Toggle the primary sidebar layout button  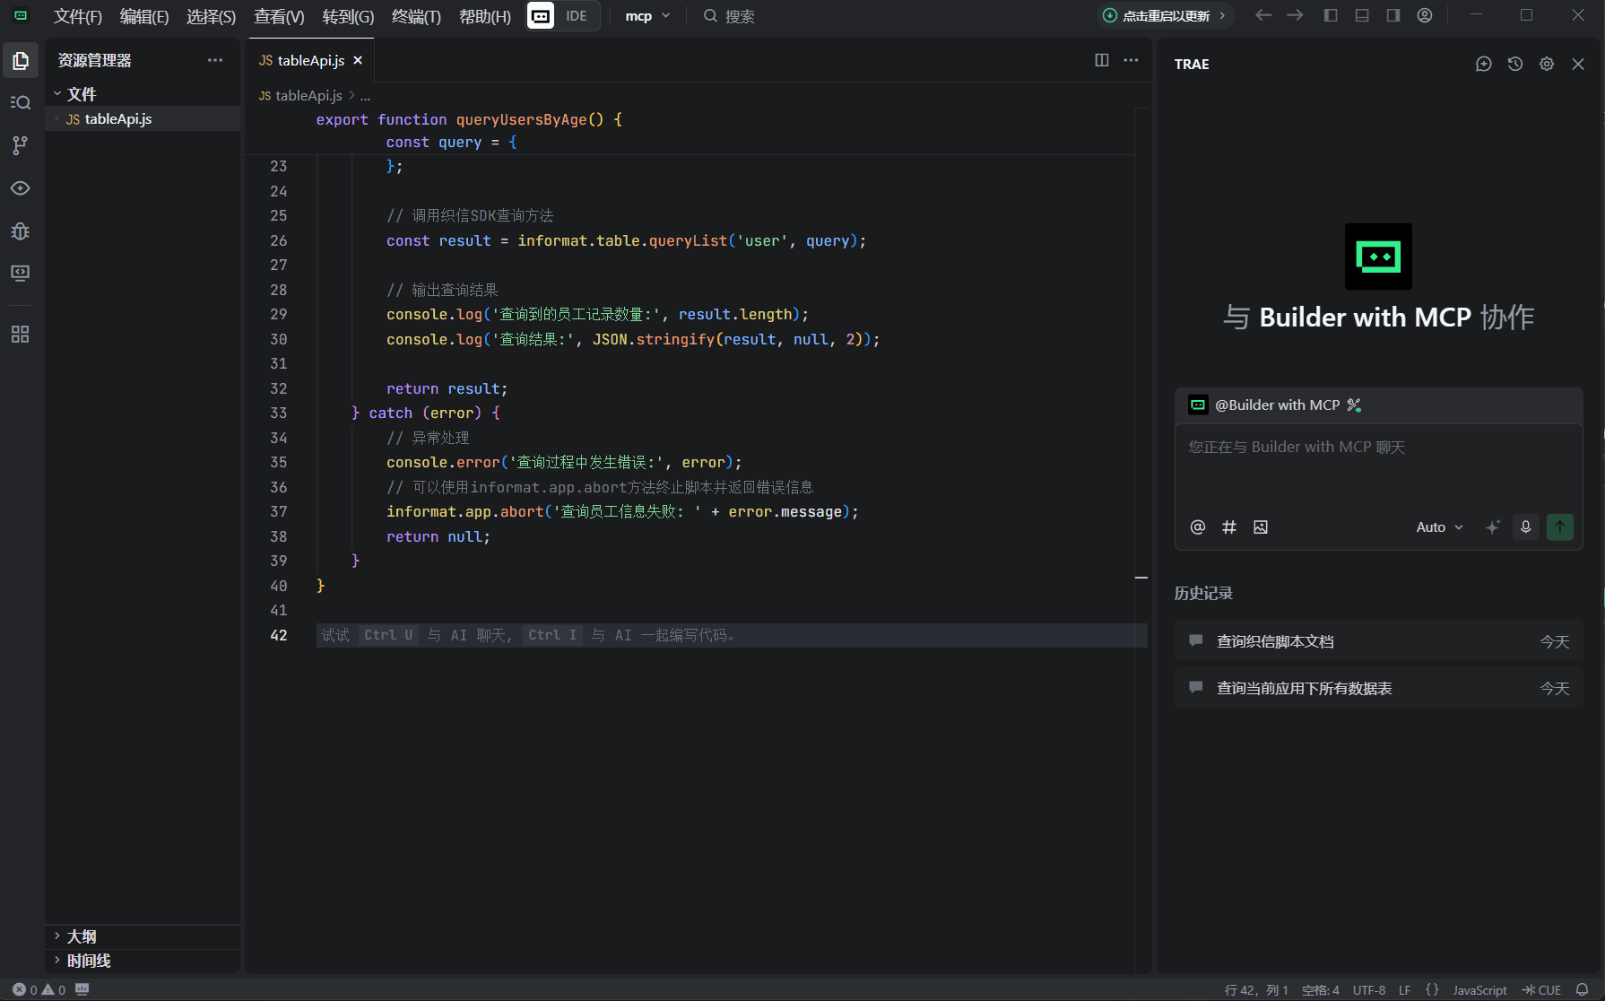(x=1331, y=15)
